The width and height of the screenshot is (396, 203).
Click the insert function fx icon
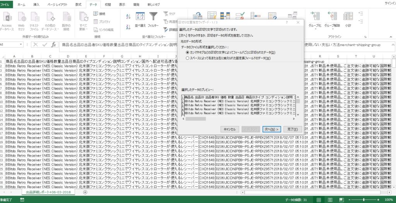53,45
